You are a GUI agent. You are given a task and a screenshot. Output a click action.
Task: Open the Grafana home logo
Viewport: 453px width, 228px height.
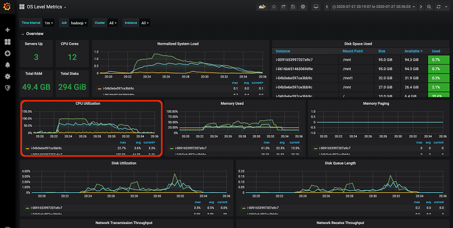(7, 6)
